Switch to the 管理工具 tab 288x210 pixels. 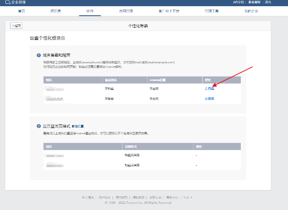click(x=197, y=10)
